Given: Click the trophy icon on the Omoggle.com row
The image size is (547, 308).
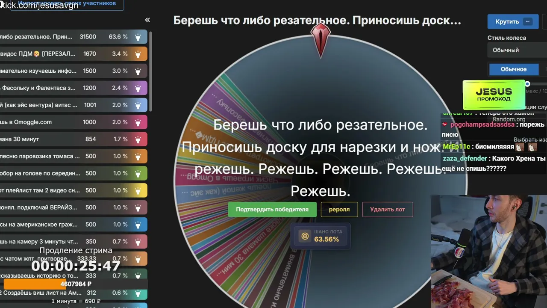Looking at the screenshot, I should [138, 122].
